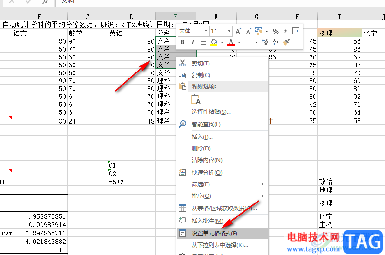Click the borders icon in mini toolbar
385x255 pixels.
248,42
